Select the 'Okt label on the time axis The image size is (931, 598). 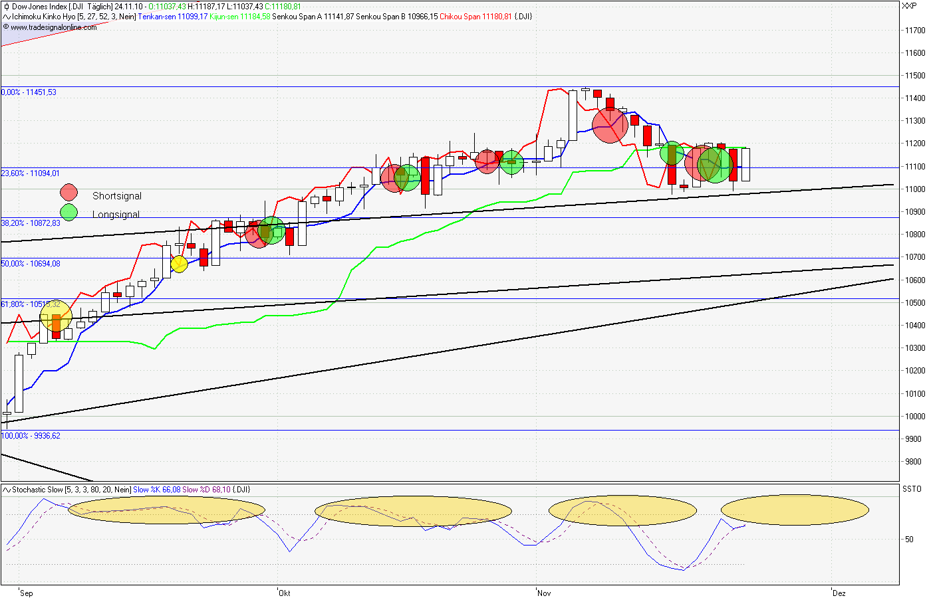[283, 593]
